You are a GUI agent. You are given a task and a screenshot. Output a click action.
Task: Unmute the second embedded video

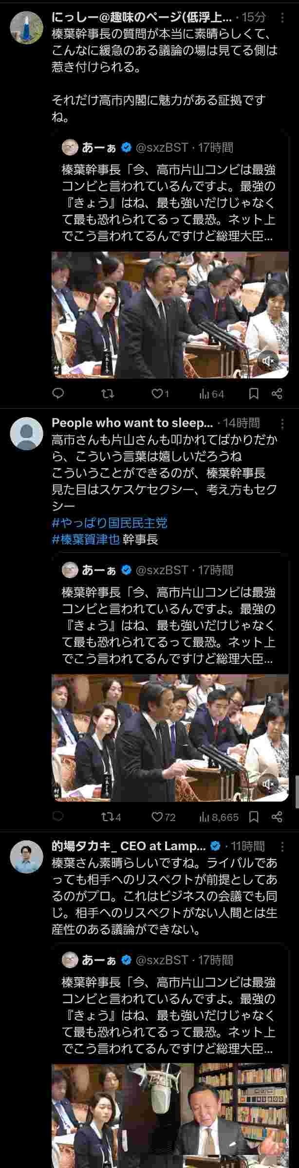[268, 784]
